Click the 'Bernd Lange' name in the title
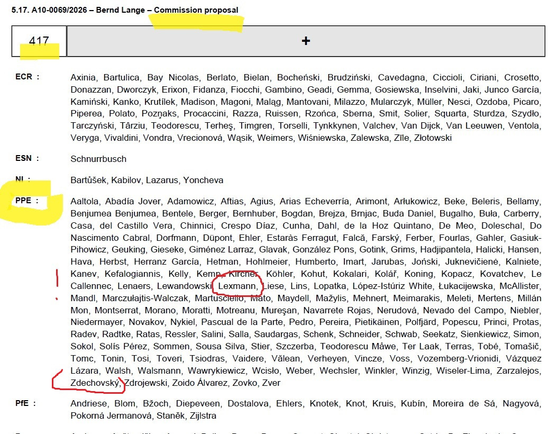Image resolution: width=557 pixels, height=434 pixels. coord(120,10)
